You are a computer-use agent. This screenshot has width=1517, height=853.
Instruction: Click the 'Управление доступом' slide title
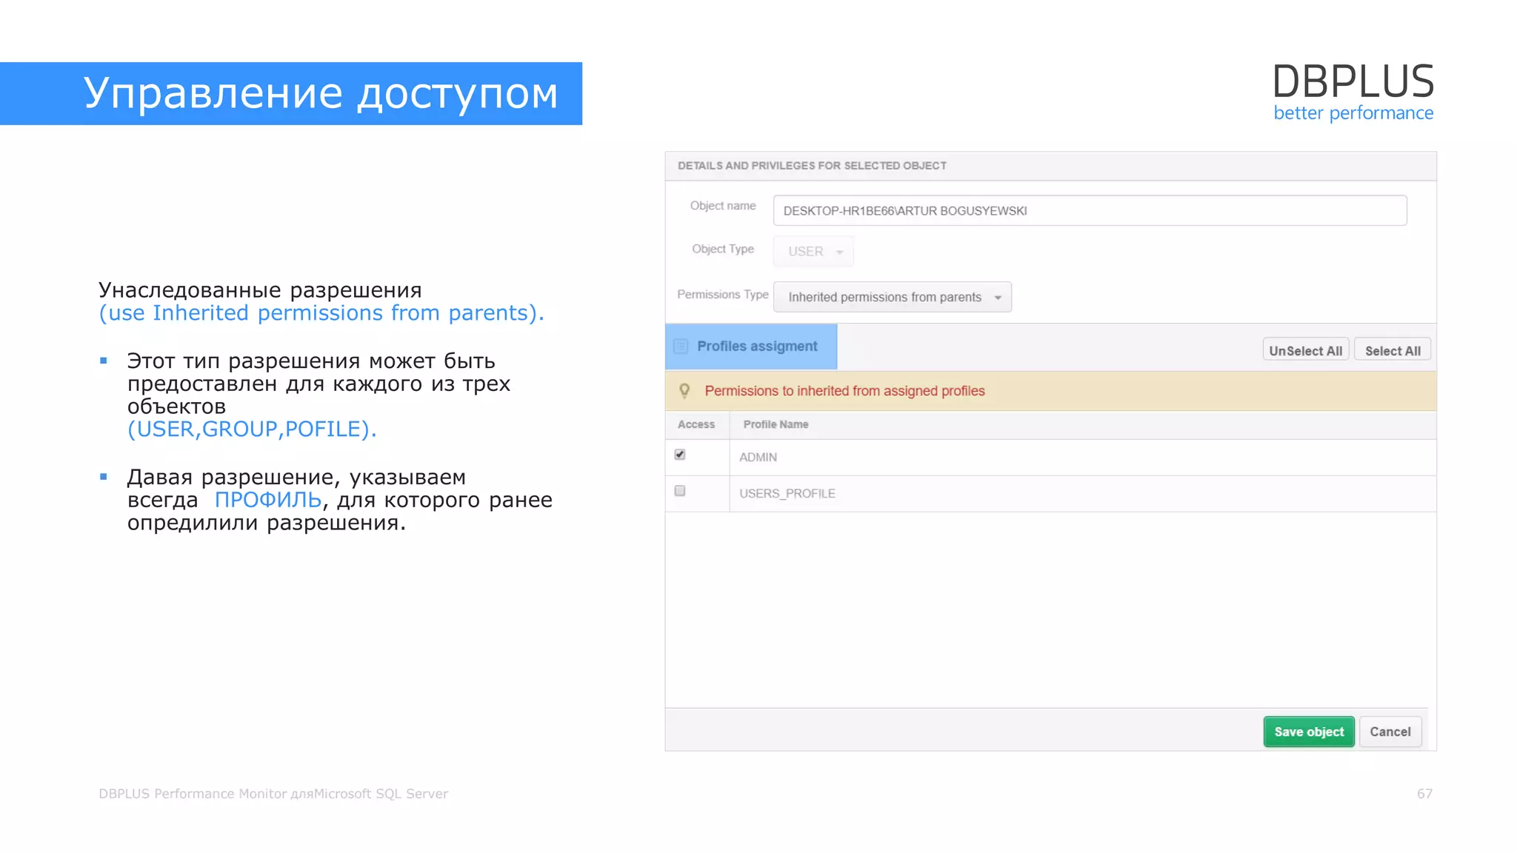(321, 93)
